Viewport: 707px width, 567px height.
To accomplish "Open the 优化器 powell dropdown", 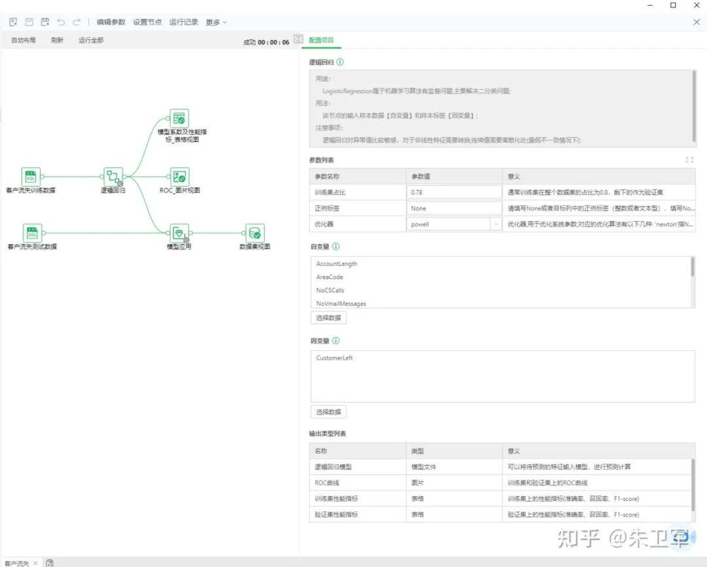I will pos(454,224).
